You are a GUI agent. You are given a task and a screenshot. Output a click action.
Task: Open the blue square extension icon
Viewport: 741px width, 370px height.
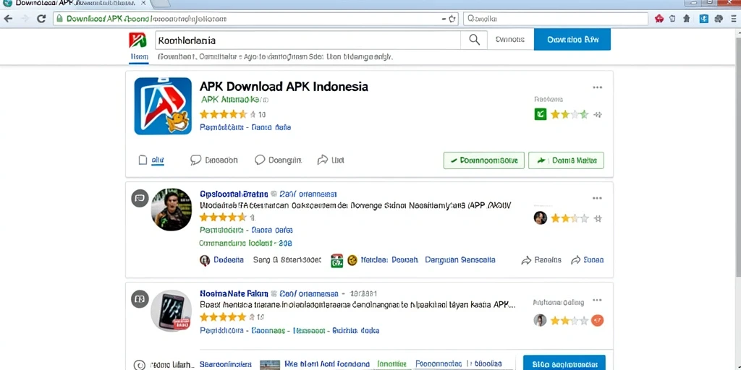coord(703,19)
